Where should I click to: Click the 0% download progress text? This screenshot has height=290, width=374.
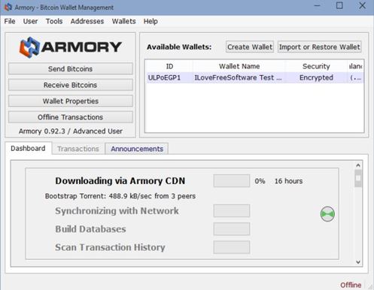(x=260, y=181)
